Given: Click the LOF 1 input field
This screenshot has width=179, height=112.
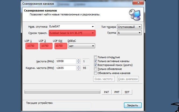Looking at the screenshot, I should pyautogui.click(x=31, y=46).
